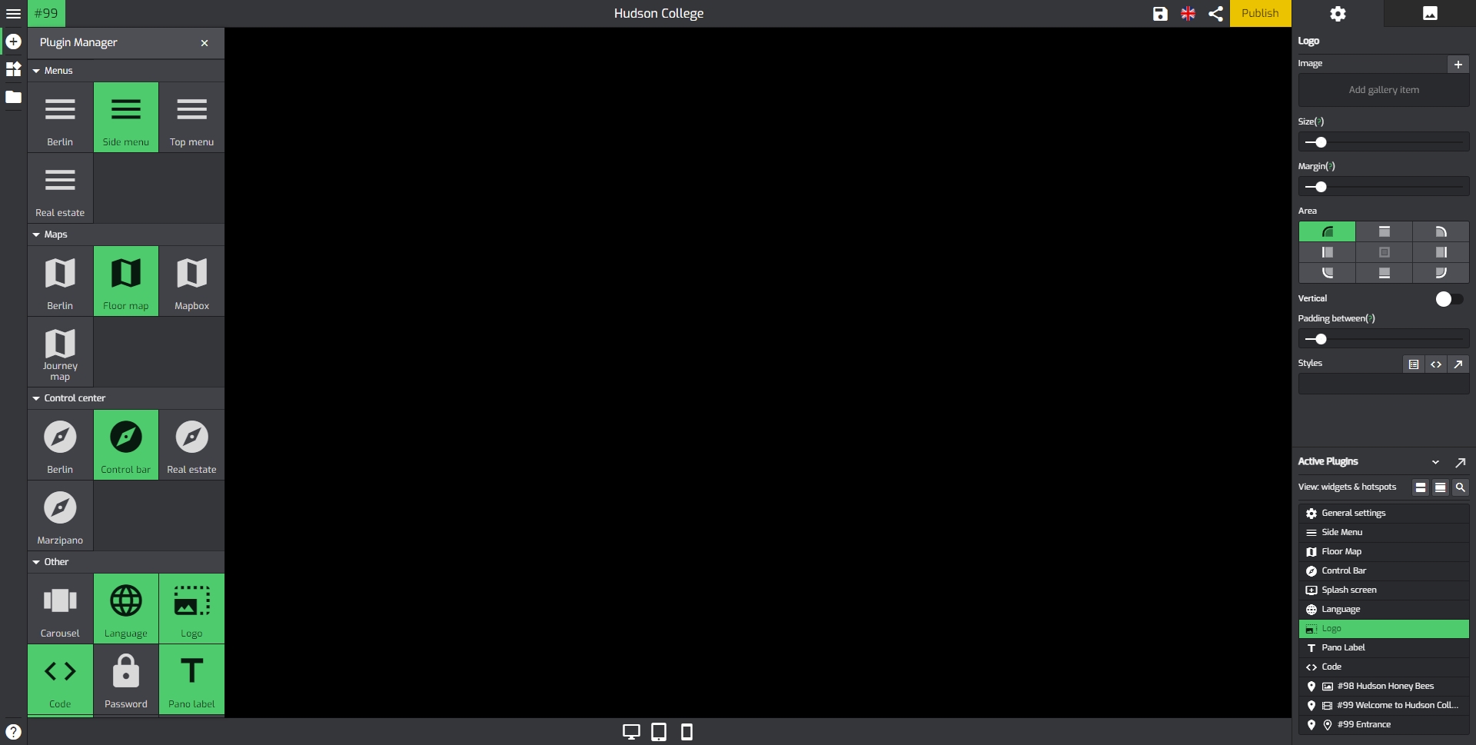Click the Publish button
The height and width of the screenshot is (745, 1476).
1260,14
